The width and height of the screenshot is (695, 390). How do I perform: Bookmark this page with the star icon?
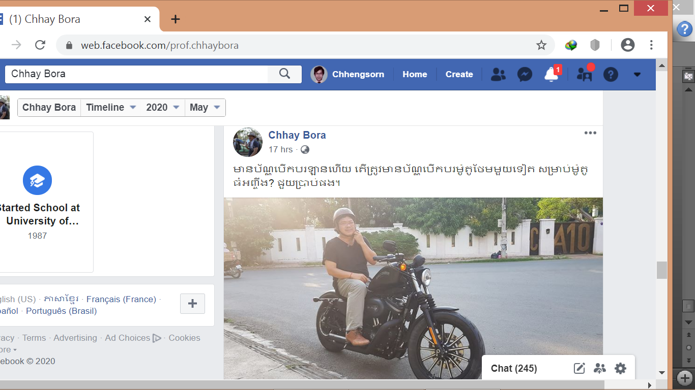click(541, 45)
